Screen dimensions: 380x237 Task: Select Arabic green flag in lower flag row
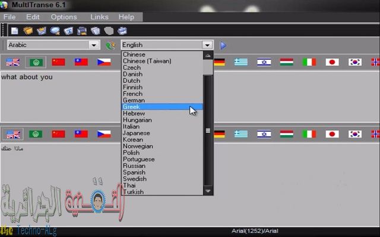(x=36, y=134)
